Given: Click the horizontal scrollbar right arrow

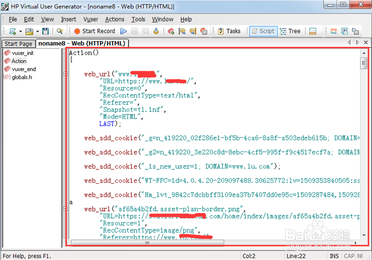Looking at the screenshot, I should (356, 243).
